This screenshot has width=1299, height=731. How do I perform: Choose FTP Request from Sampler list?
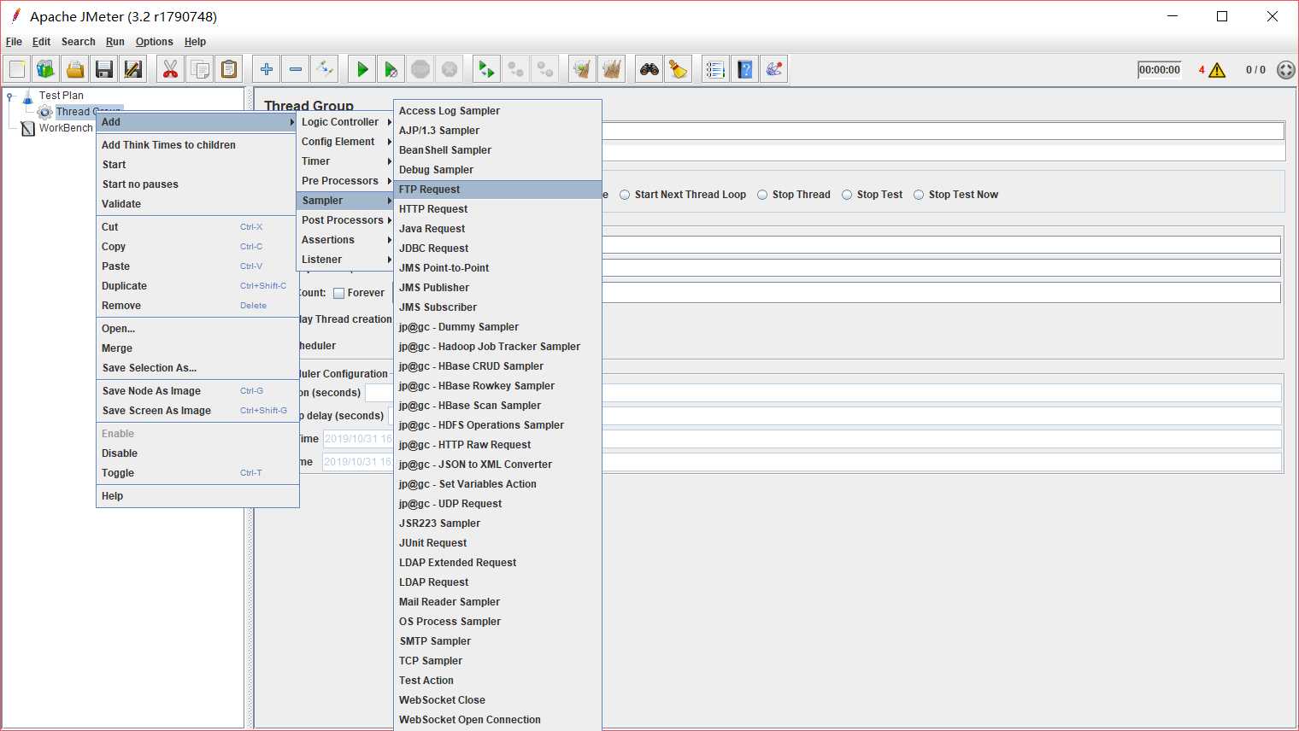pyautogui.click(x=498, y=190)
